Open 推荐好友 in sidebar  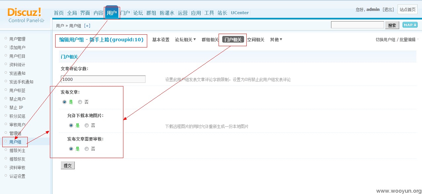(x=17, y=159)
